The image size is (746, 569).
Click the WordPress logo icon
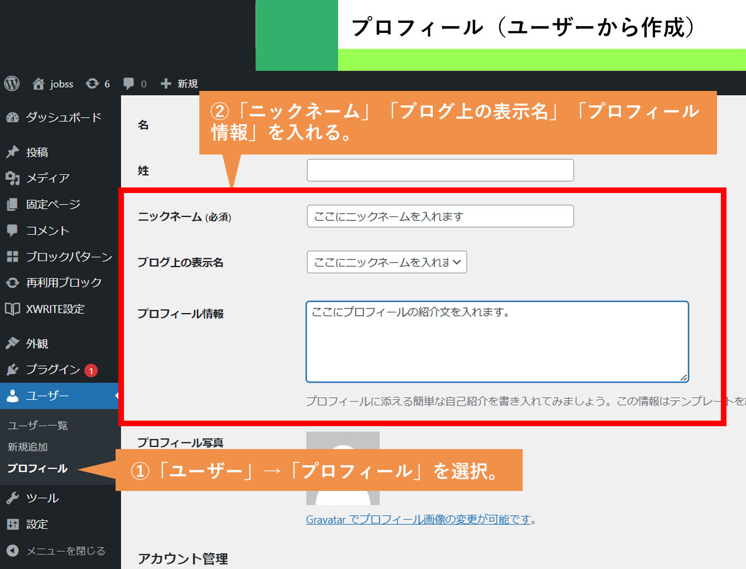12,84
